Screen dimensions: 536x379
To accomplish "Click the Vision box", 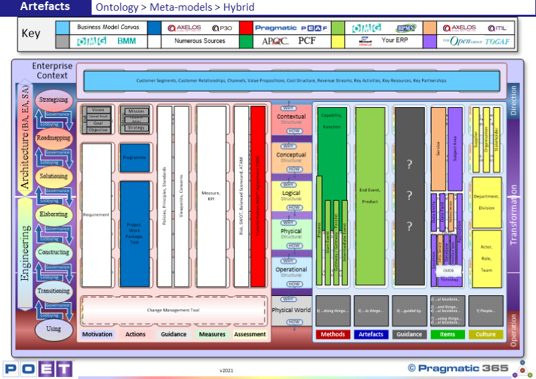I will tap(98, 110).
